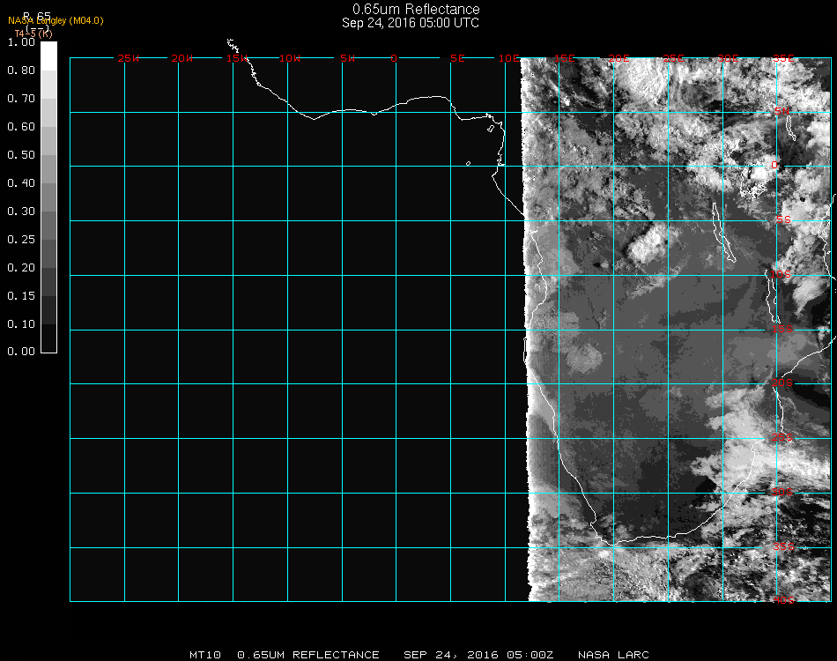
Task: Click the 25W longitude label
Action: click(x=129, y=59)
